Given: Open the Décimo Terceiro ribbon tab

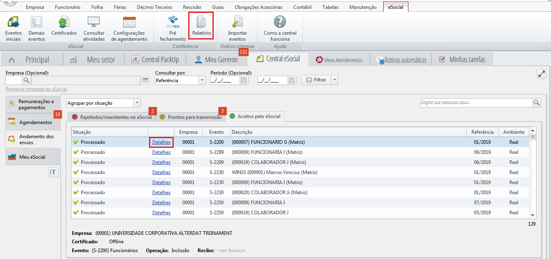Looking at the screenshot, I should point(154,7).
